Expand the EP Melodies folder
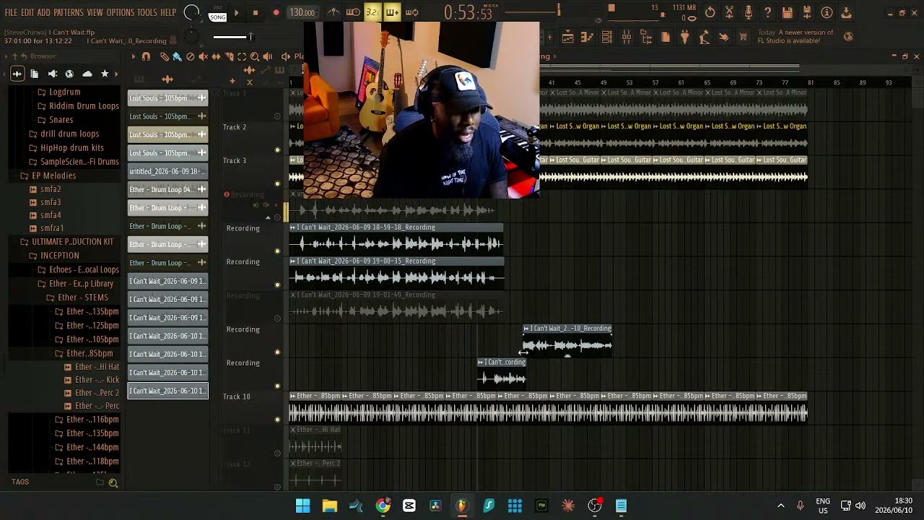This screenshot has height=520, width=924. [x=48, y=175]
